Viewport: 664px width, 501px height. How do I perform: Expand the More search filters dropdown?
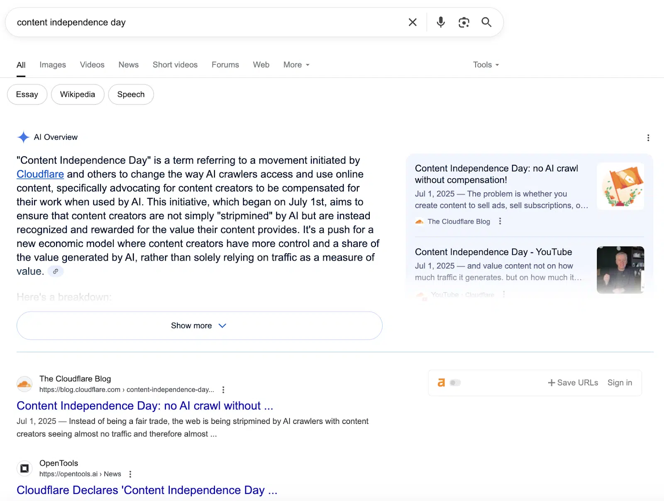(x=296, y=65)
